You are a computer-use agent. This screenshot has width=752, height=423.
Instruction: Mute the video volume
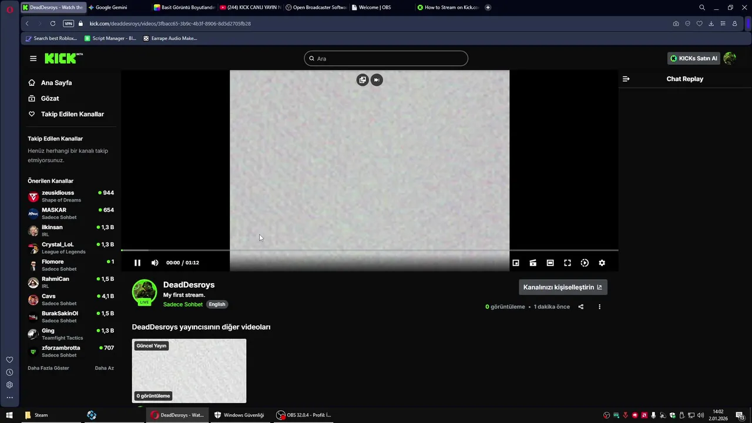(x=155, y=263)
